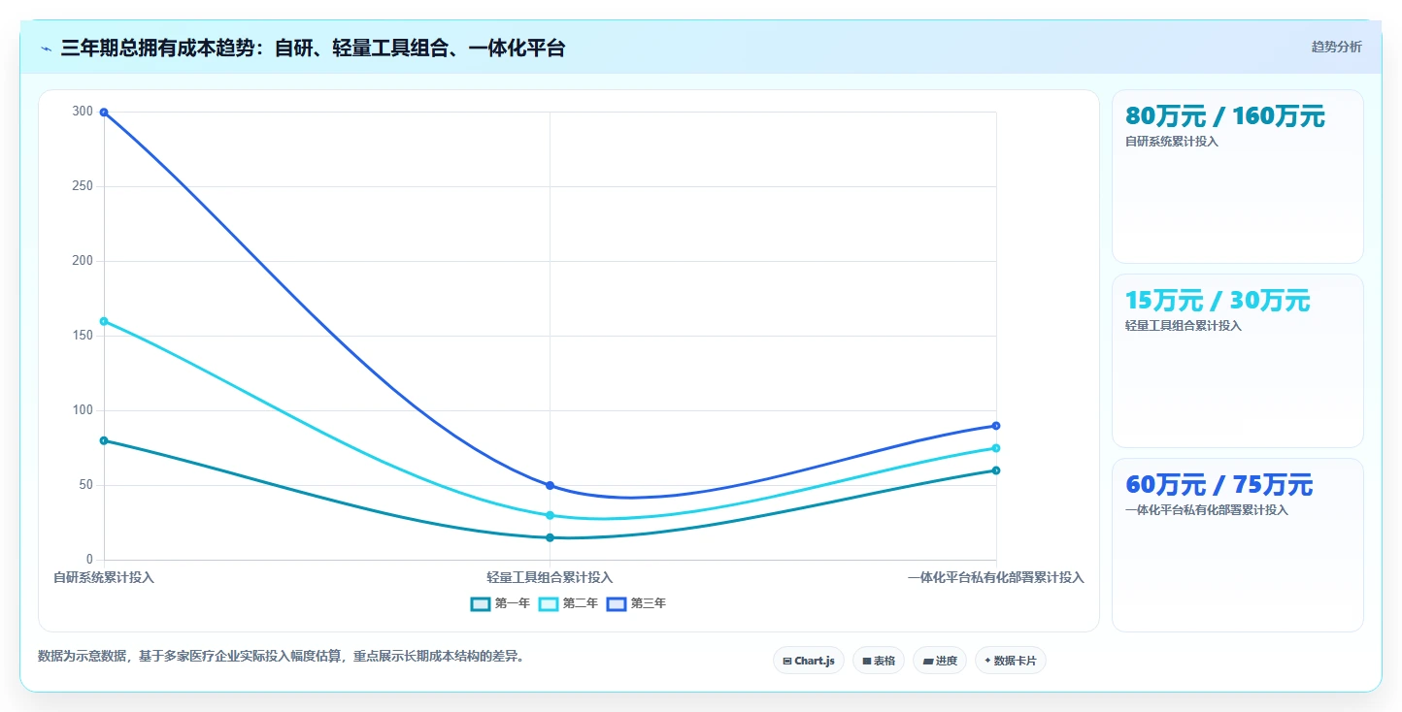Screen dimensions: 1402x712
Task: Toggle the 第三年 legend color box
Action: click(x=617, y=603)
